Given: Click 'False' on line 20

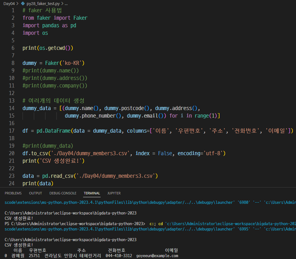Looking at the screenshot, I should tap(165, 153).
